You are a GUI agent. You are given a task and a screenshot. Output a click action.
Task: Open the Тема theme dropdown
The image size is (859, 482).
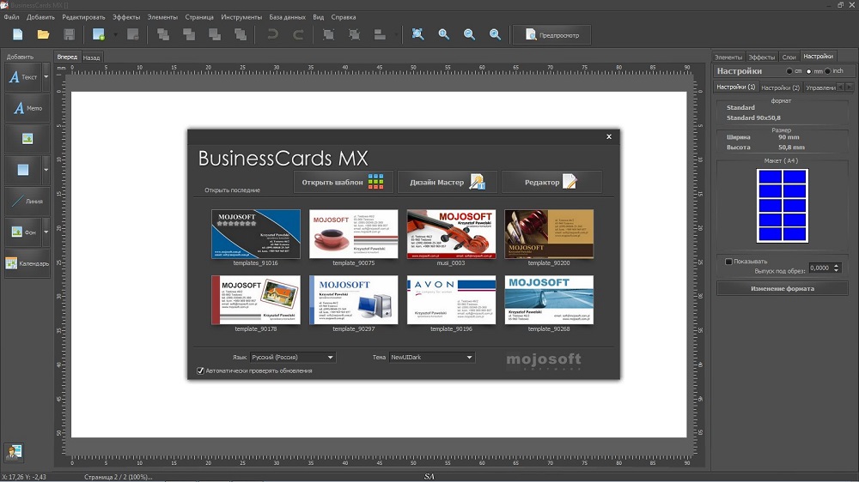click(x=431, y=357)
